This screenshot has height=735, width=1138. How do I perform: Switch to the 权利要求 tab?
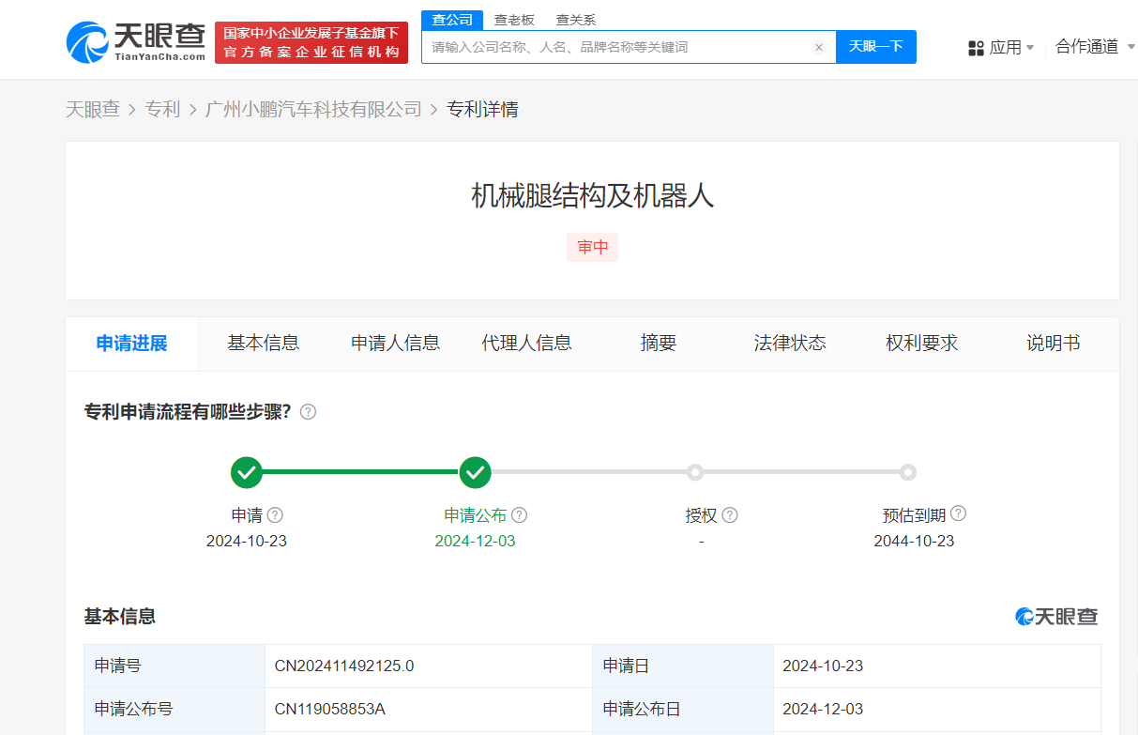pos(922,344)
